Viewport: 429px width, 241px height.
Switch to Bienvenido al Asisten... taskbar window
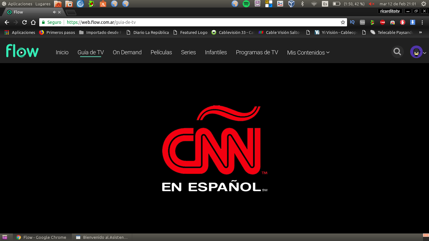pyautogui.click(x=102, y=237)
